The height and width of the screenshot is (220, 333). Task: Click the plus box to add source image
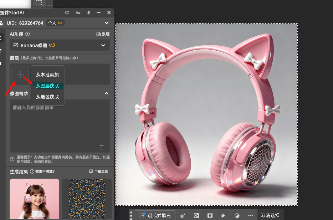20,75
